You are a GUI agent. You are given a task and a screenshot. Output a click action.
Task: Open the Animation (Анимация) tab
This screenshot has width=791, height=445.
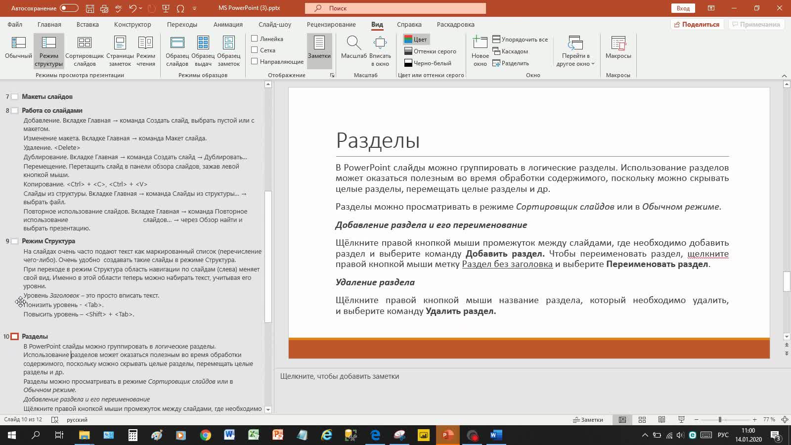[x=228, y=24]
